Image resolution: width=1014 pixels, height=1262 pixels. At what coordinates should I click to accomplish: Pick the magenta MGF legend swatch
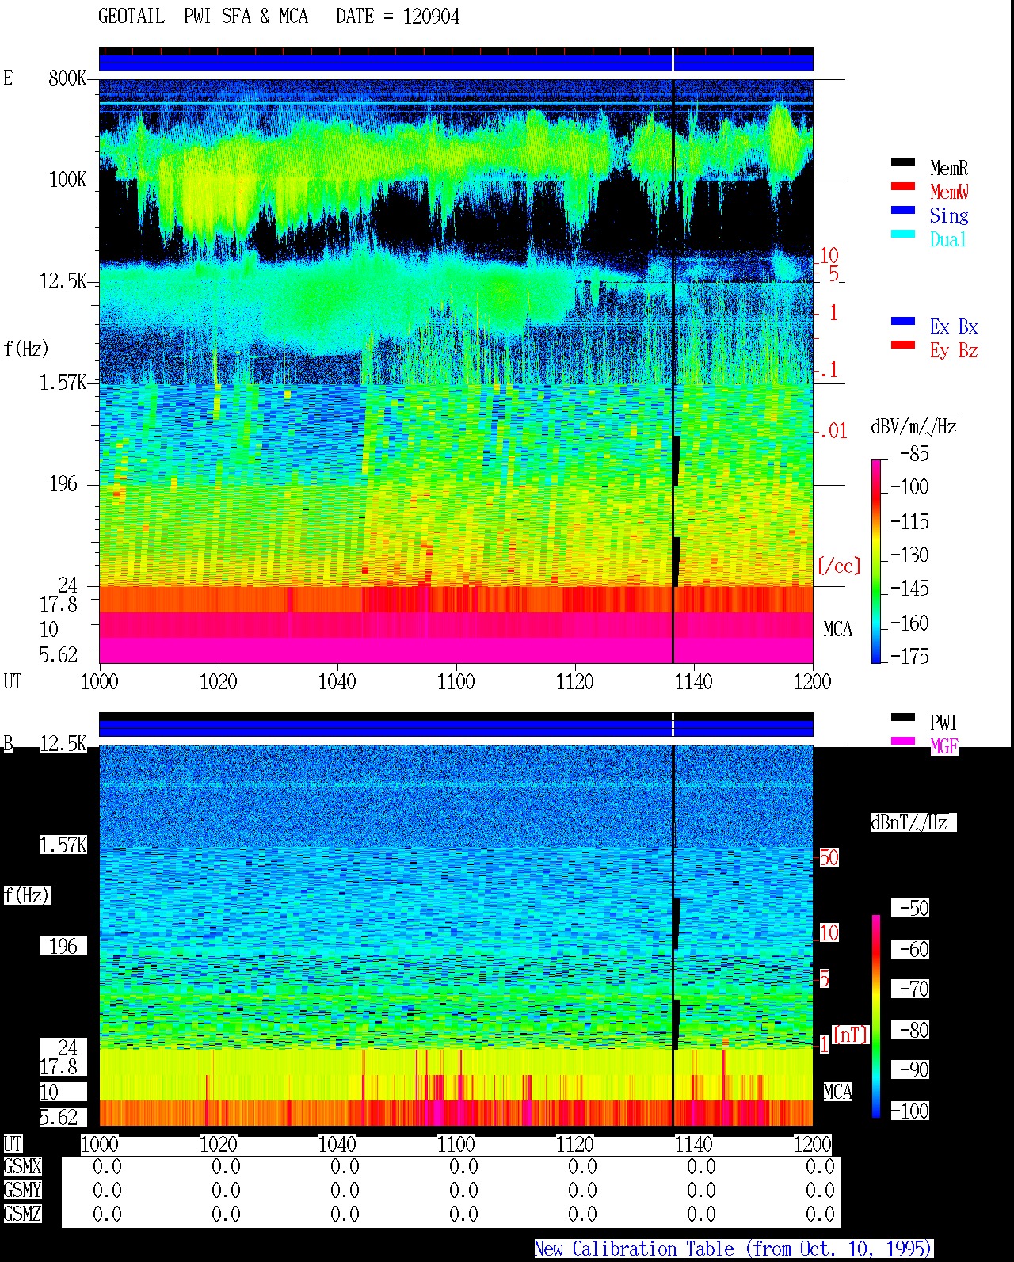point(903,742)
